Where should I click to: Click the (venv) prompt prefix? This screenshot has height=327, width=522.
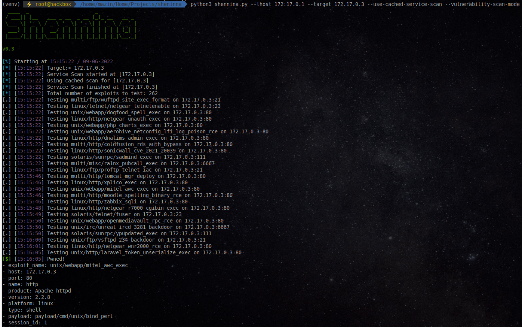coord(11,4)
